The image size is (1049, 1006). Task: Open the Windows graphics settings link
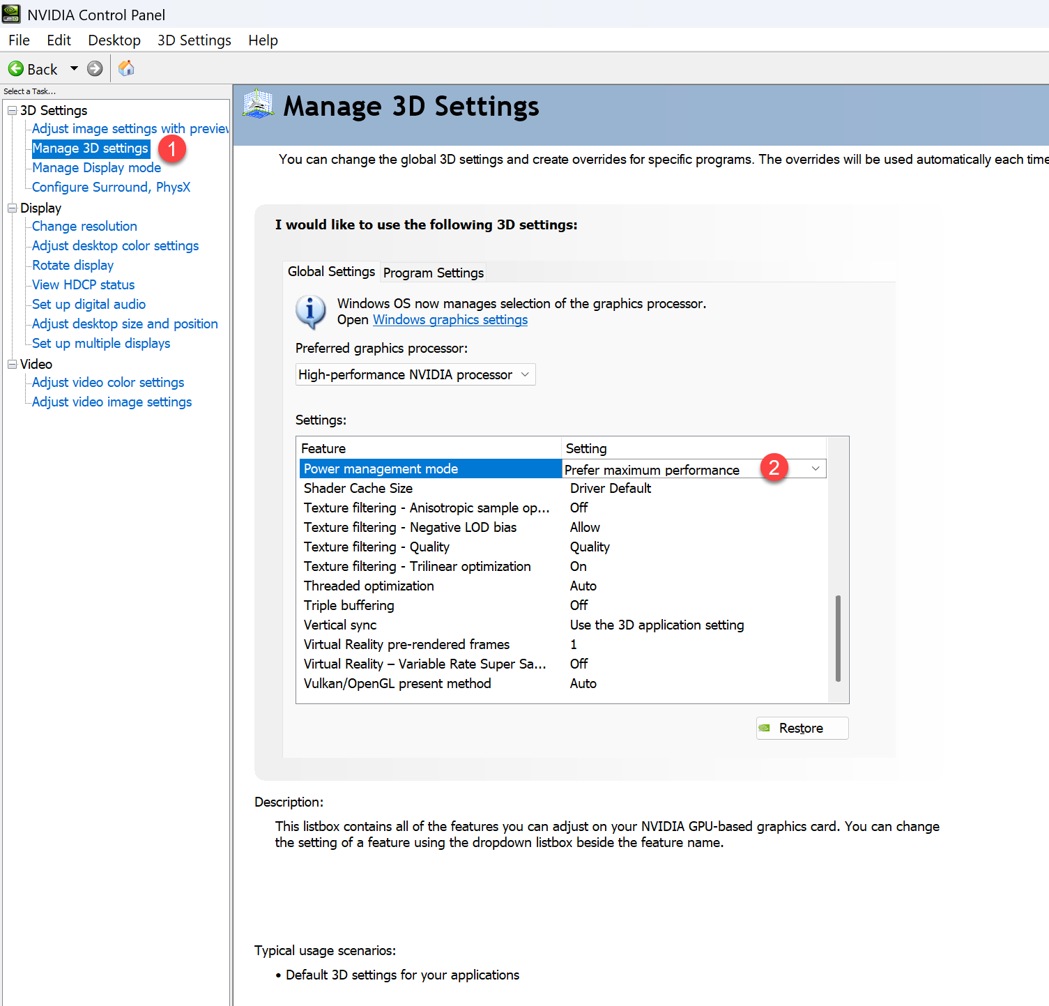point(450,320)
